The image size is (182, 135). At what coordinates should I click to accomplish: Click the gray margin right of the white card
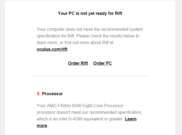(x=179, y=66)
